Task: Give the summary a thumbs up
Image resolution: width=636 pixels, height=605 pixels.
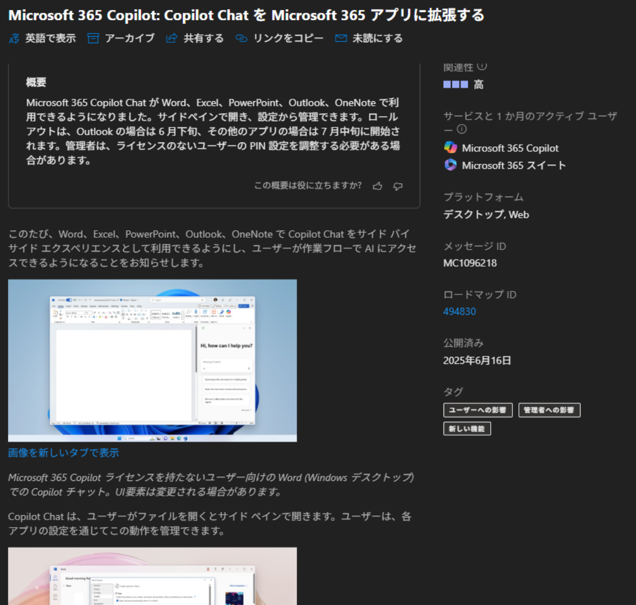Action: (378, 186)
